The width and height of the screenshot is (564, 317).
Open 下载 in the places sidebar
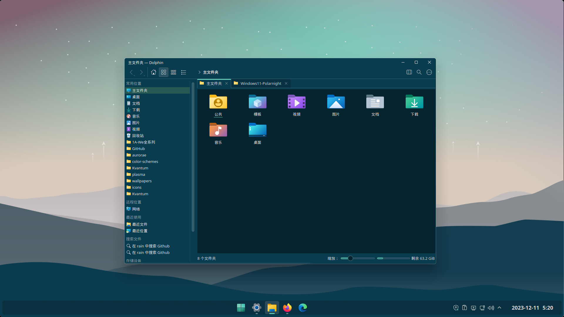pos(158,110)
